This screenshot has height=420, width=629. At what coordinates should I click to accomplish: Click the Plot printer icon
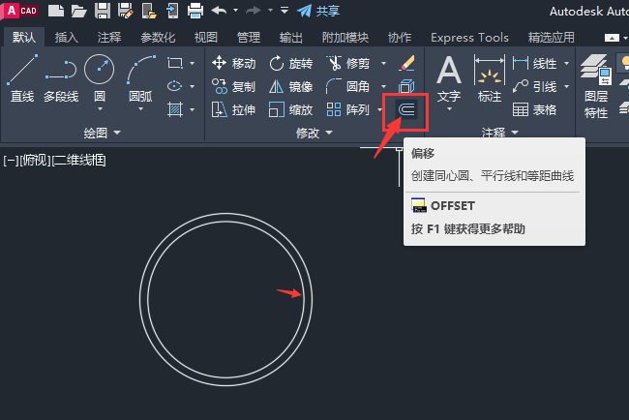point(195,11)
